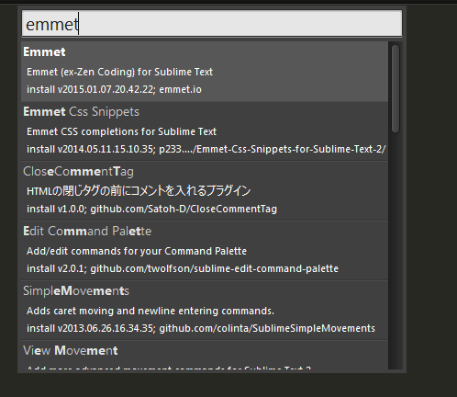Image resolution: width=457 pixels, height=397 pixels.
Task: Click Add/edit commands for Command Palette text
Action: [x=137, y=251]
